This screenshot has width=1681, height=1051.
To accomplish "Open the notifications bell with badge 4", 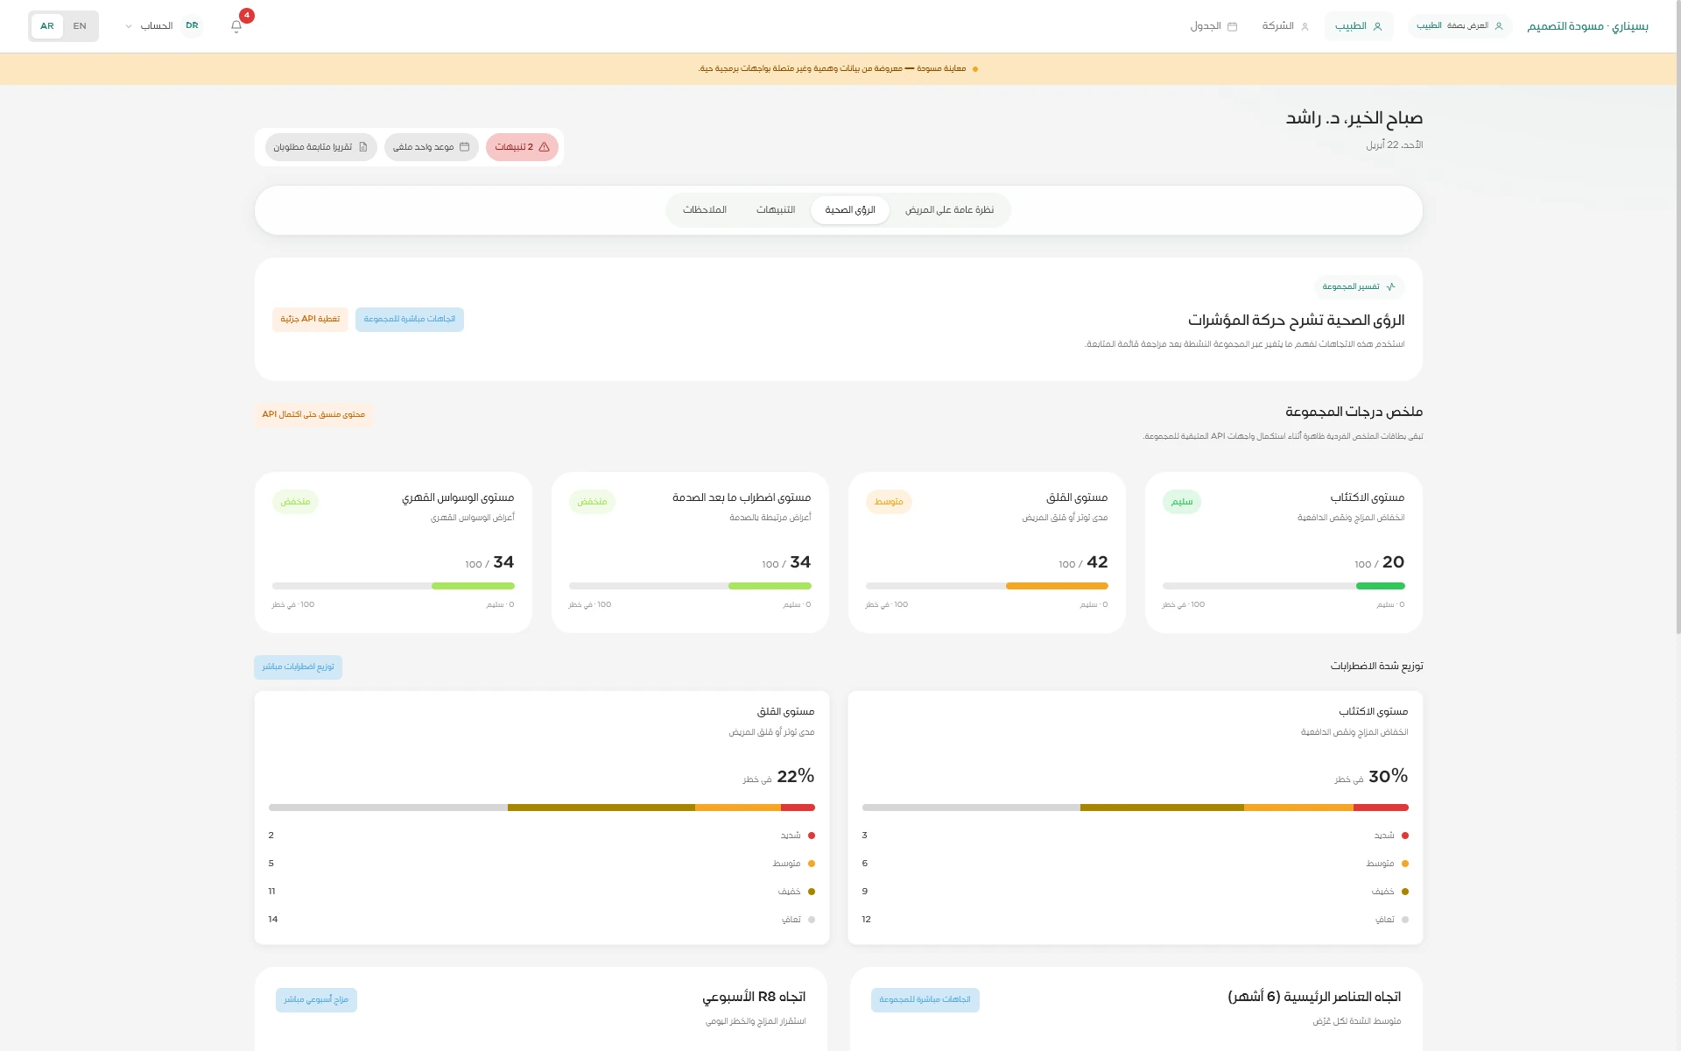I will click(236, 26).
